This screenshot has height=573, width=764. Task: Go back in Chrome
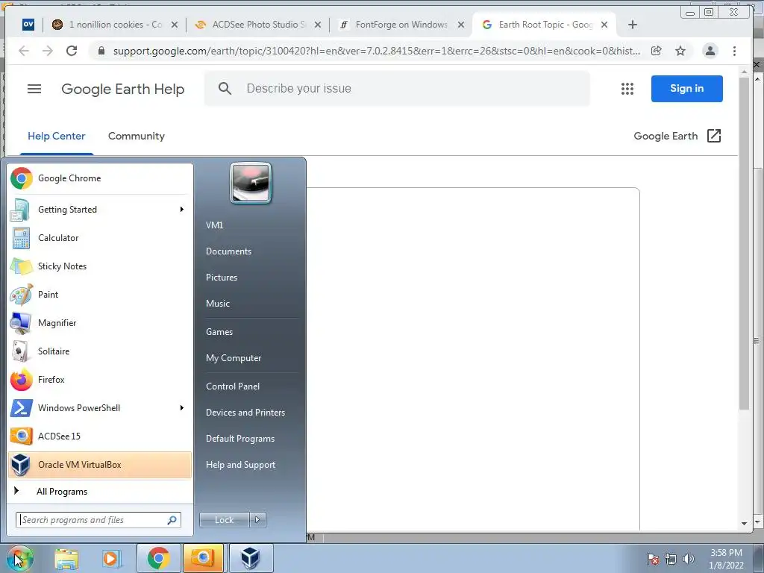[24, 51]
